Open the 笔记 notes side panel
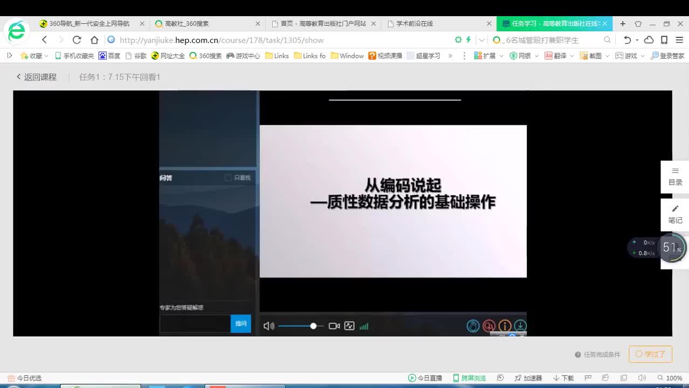Screen dimensions: 689x388 675,214
